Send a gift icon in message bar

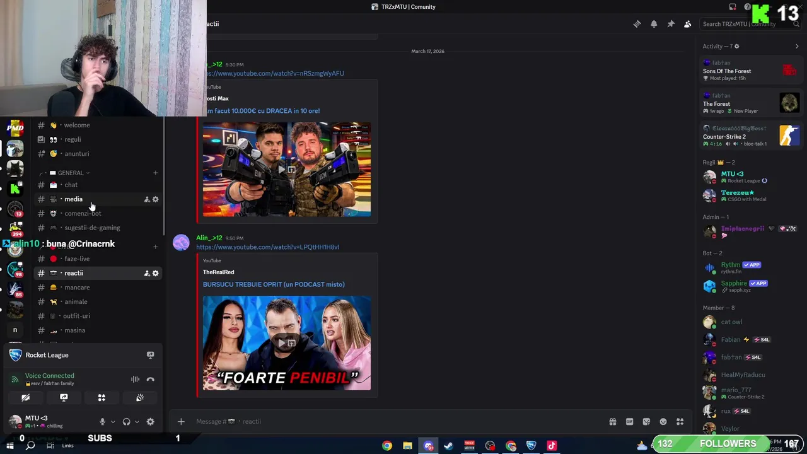tap(612, 421)
